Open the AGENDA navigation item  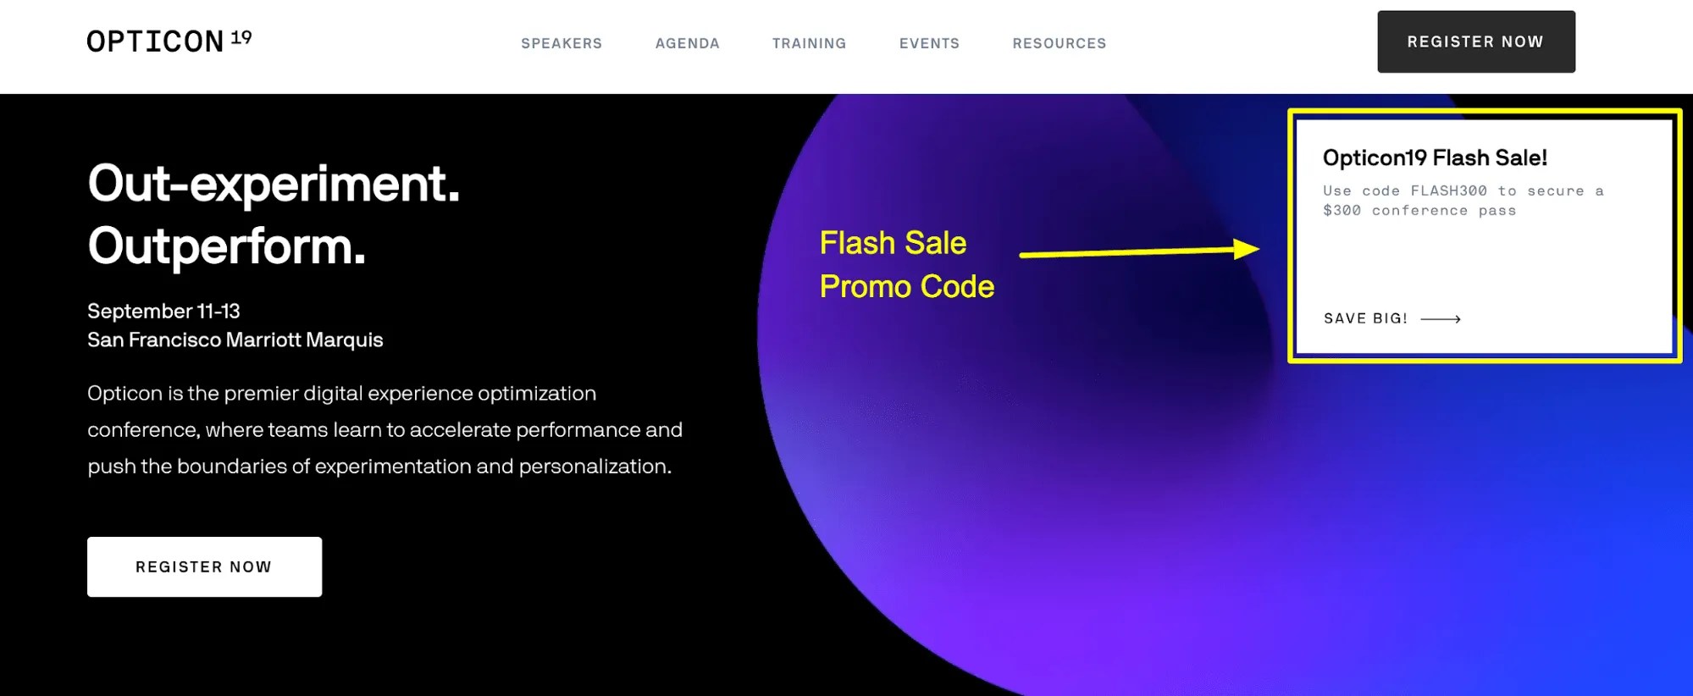[687, 43]
